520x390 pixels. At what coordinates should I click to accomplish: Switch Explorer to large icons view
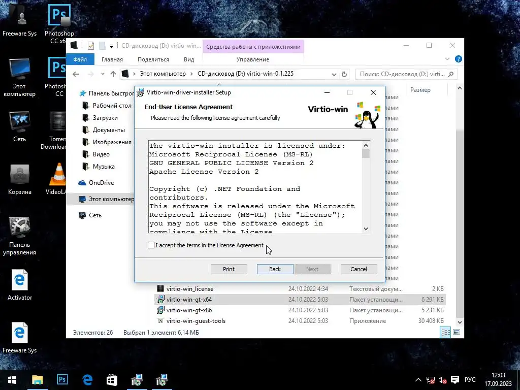[457, 332]
